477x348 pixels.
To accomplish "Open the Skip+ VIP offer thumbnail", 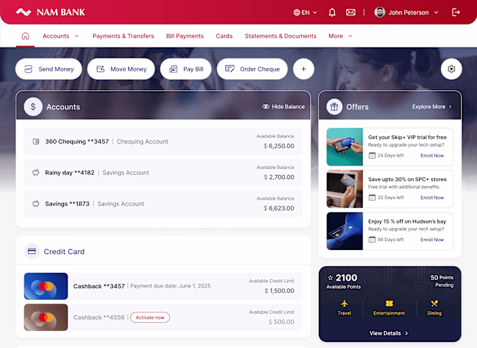I will point(345,147).
